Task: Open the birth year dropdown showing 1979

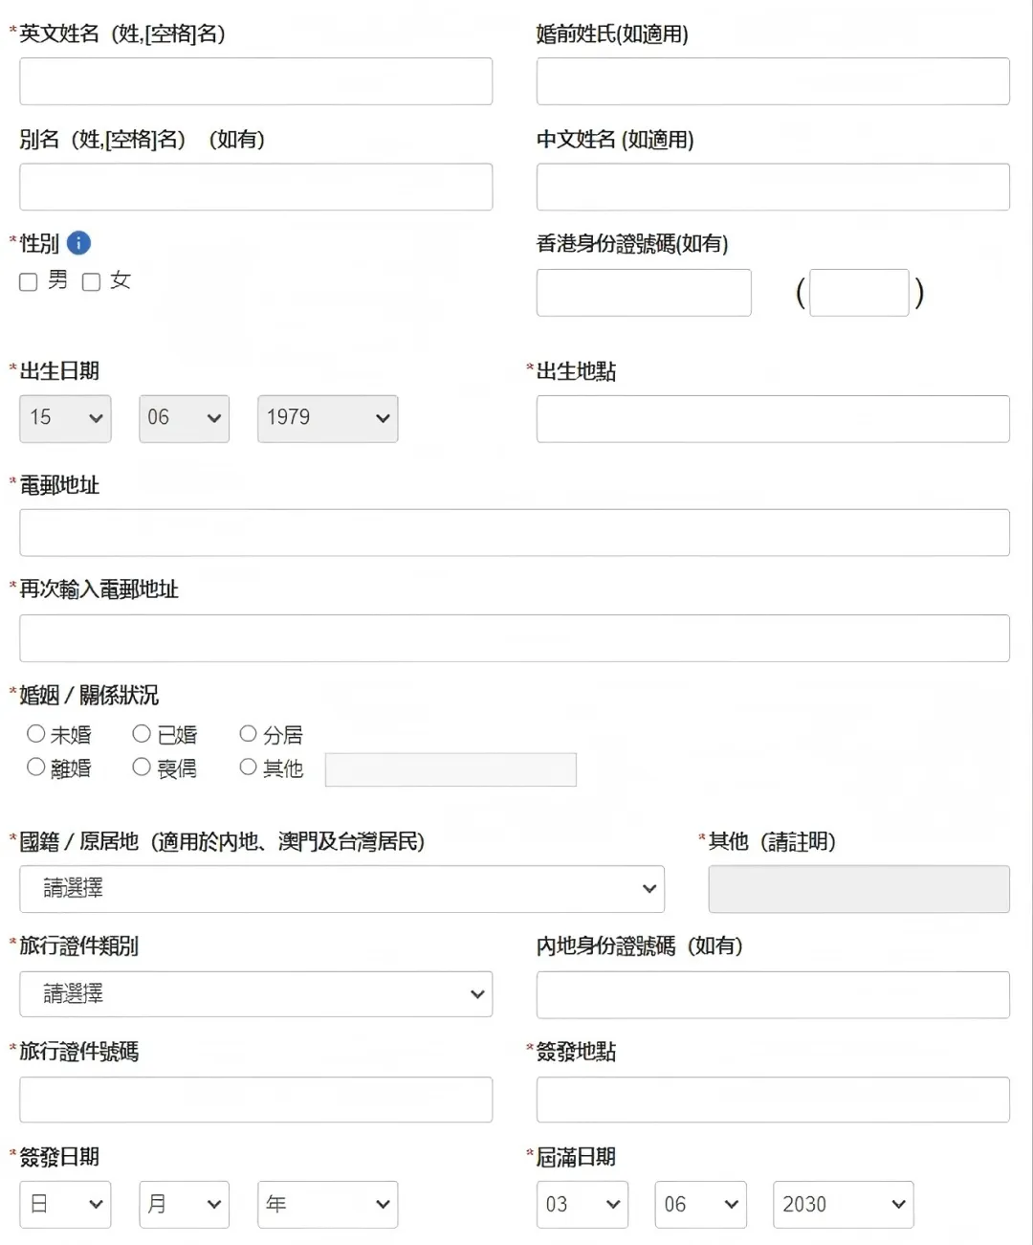Action: (x=326, y=418)
